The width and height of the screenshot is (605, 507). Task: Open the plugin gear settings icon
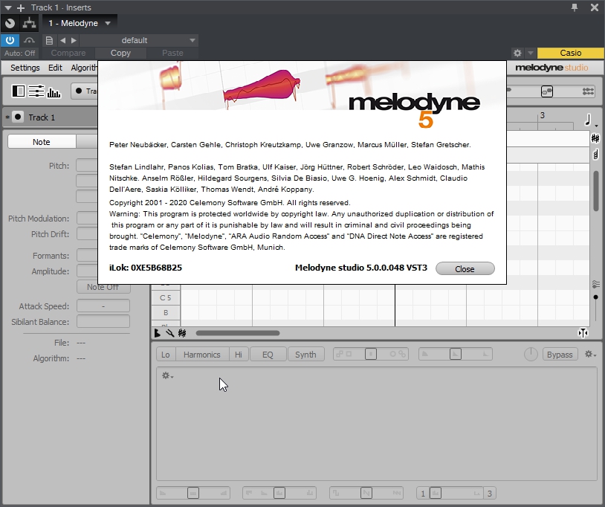[x=517, y=54]
